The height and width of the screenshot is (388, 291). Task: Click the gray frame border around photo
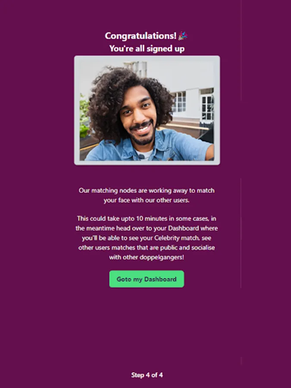point(147,58)
